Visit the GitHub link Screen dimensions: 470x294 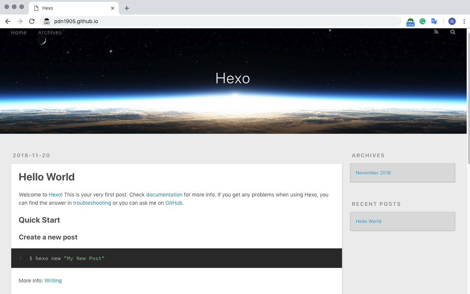tap(174, 203)
